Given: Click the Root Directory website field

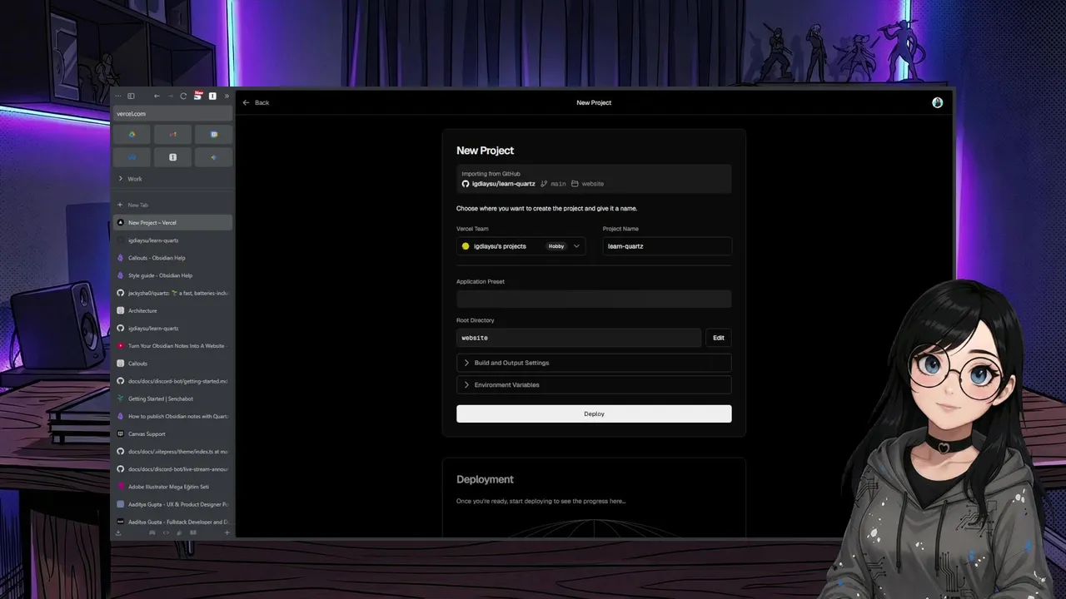Looking at the screenshot, I should coord(579,338).
